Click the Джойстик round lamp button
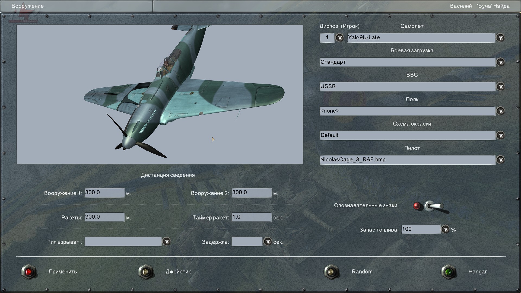The width and height of the screenshot is (521, 293). [x=146, y=272]
